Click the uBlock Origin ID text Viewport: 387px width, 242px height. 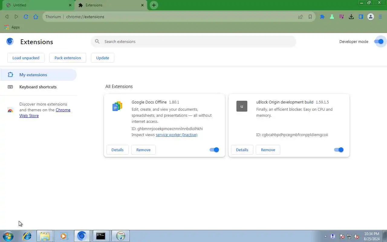[x=292, y=135]
